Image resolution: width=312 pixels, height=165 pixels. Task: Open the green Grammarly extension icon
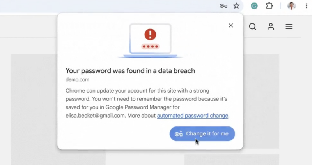(x=254, y=6)
